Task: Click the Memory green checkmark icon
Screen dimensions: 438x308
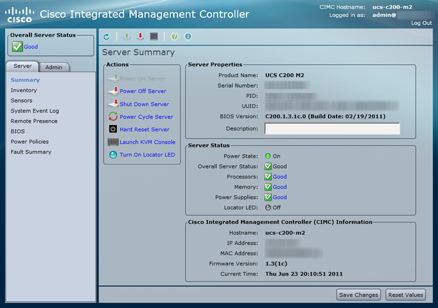Action: coord(268,187)
